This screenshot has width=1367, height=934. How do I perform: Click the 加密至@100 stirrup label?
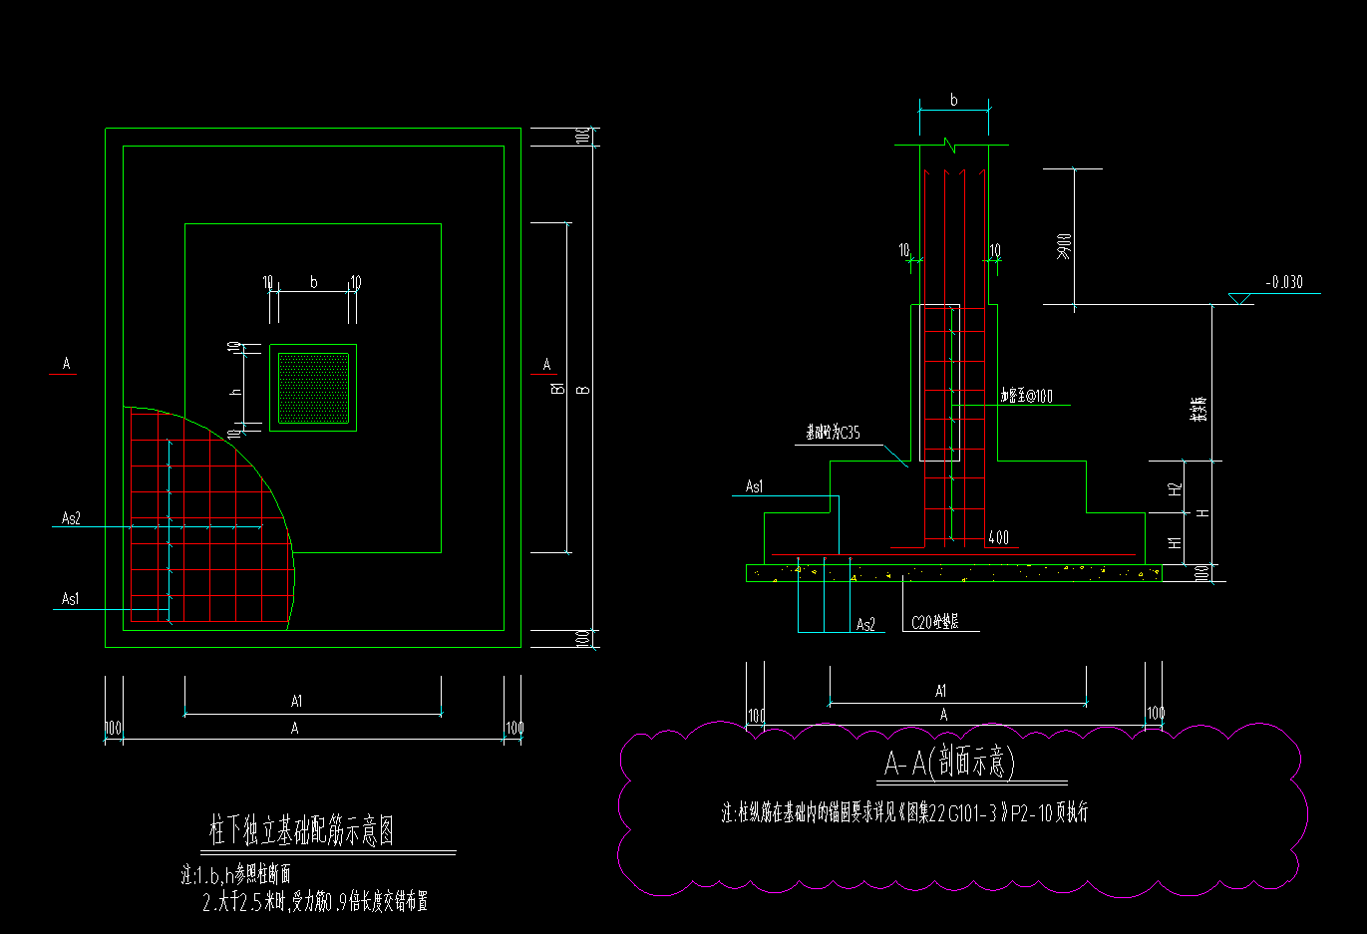tap(1026, 396)
